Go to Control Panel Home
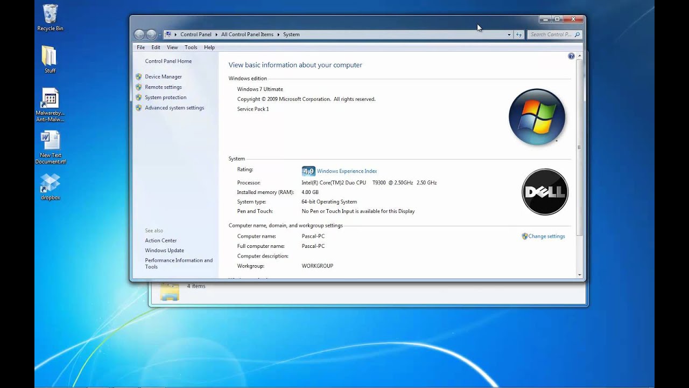The image size is (689, 388). tap(168, 61)
